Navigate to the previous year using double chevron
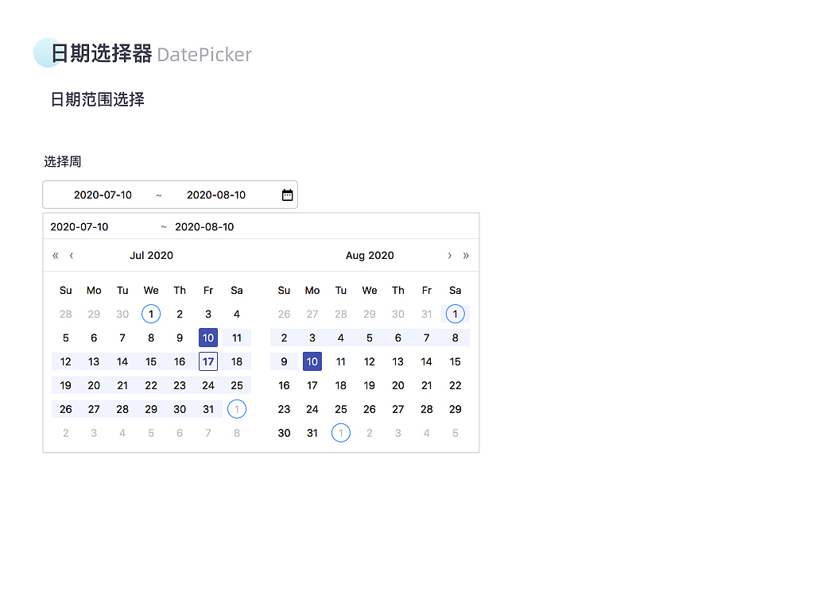Screen dimensions: 814x610 55,255
